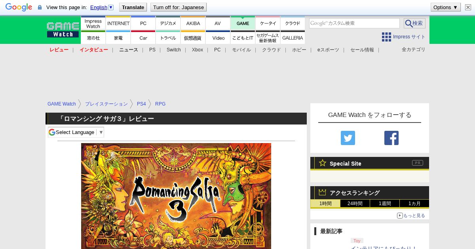Open PC category in sub navigation

[x=217, y=50]
